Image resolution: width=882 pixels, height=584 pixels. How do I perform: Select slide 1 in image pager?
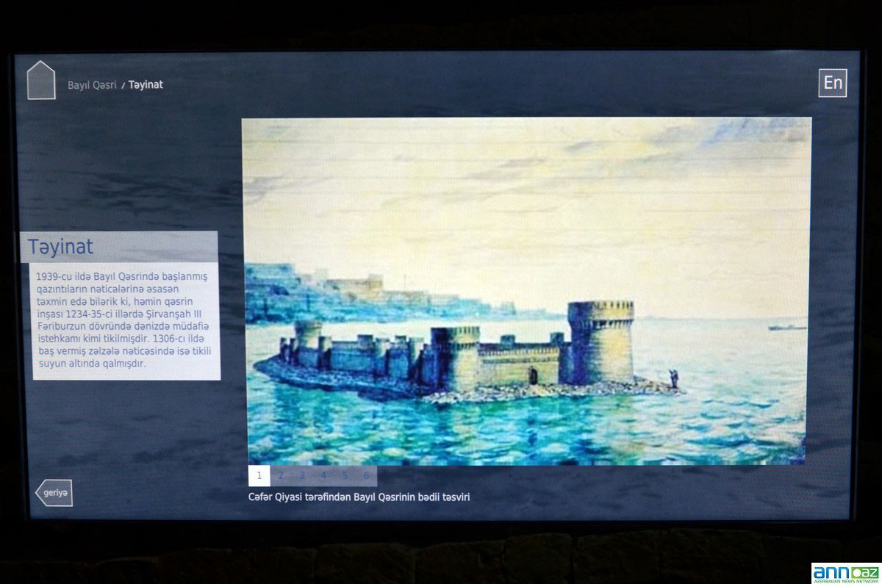point(259,475)
